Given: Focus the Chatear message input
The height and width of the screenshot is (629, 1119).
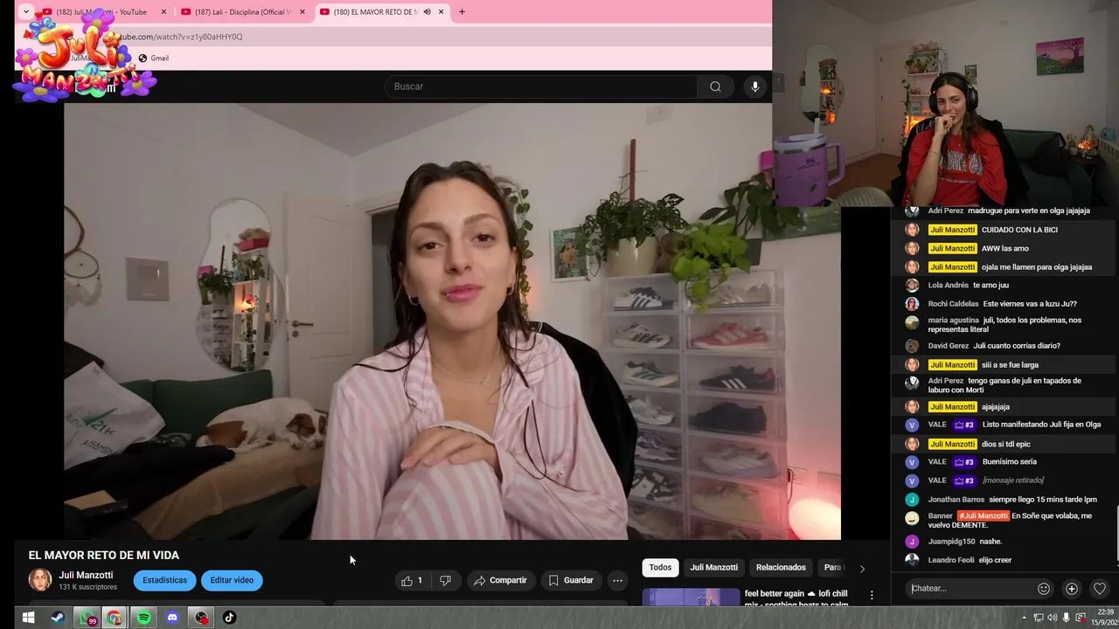Looking at the screenshot, I should 970,589.
